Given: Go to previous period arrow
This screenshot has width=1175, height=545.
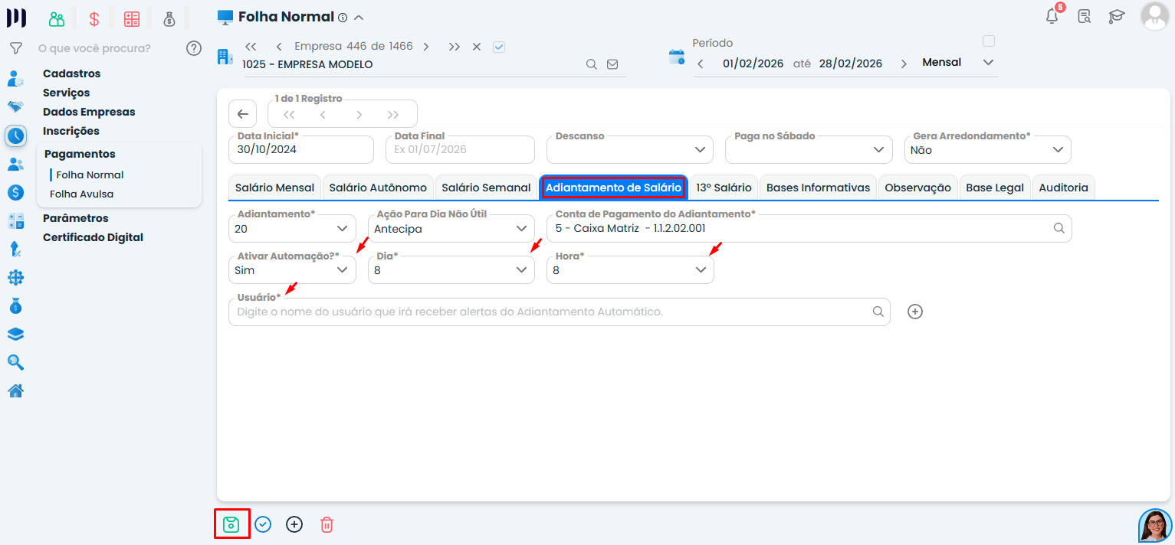Looking at the screenshot, I should (x=700, y=64).
